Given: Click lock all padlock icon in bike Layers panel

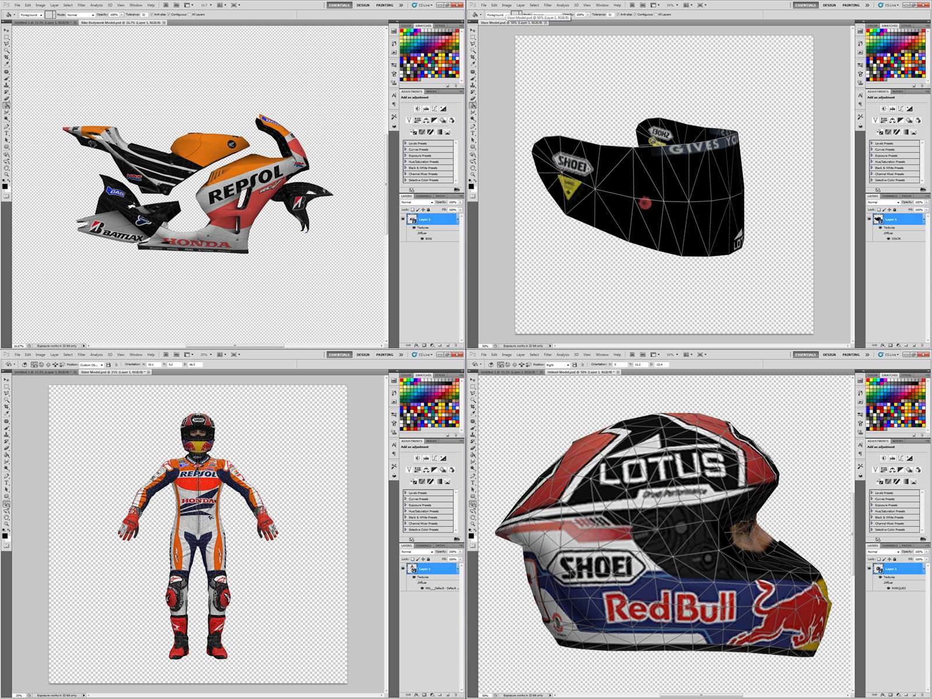Looking at the screenshot, I should point(428,210).
